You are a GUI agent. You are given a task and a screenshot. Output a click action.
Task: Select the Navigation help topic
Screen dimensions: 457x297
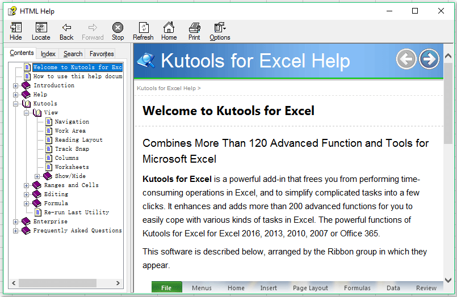click(x=72, y=122)
